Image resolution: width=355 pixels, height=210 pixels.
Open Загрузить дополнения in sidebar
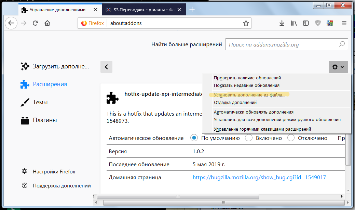click(55, 66)
